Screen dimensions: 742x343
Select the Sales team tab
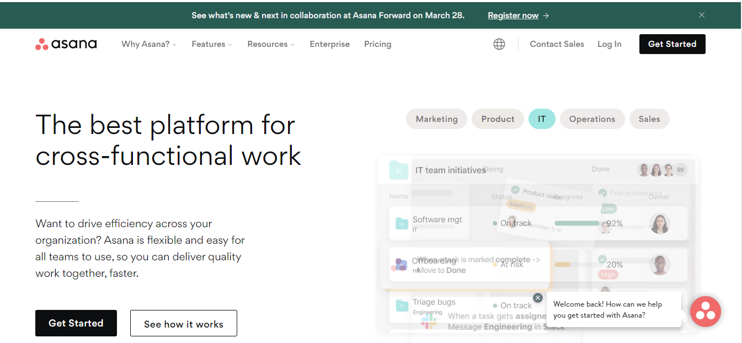point(649,119)
